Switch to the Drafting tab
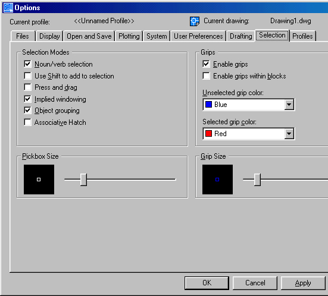 [240, 36]
